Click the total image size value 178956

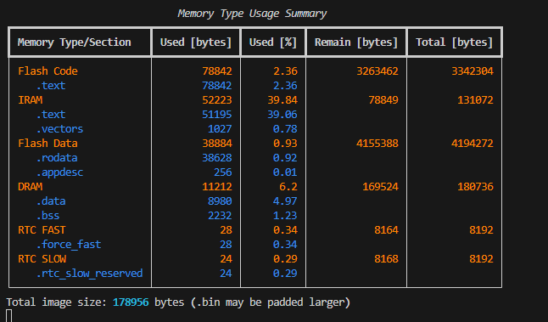tap(131, 302)
